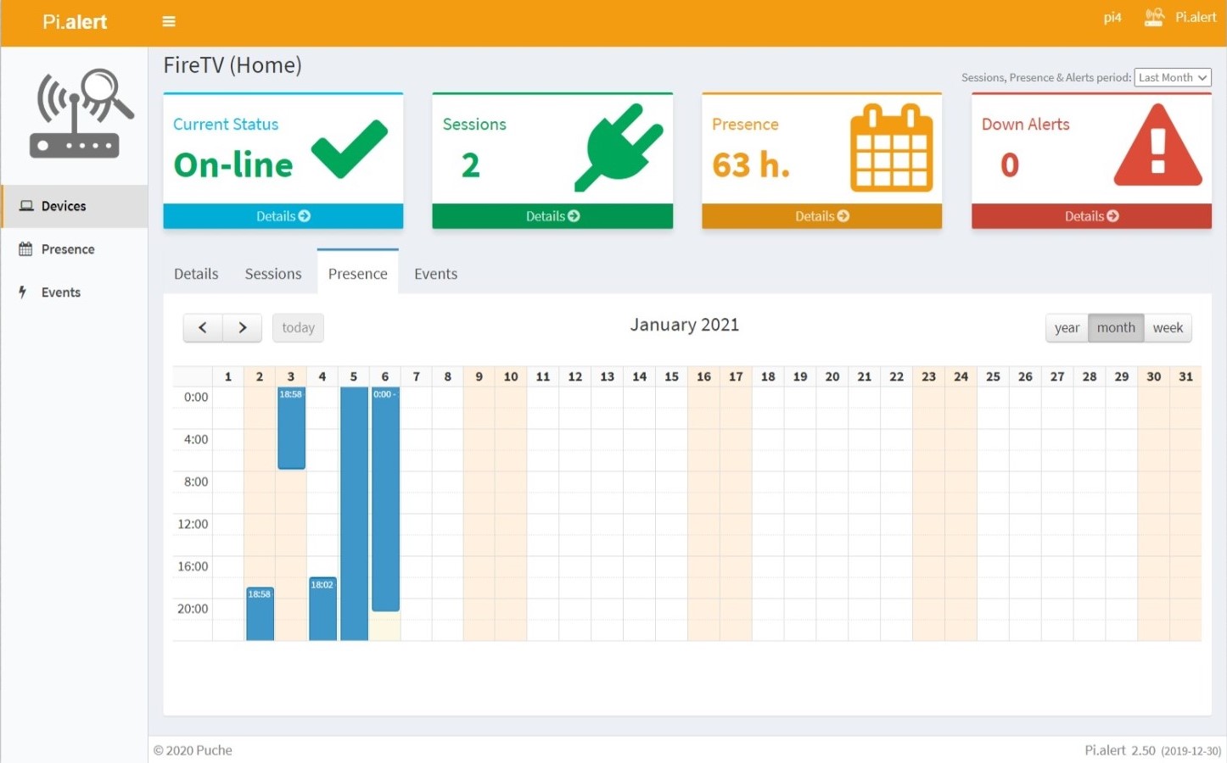1227x763 pixels.
Task: Open Presence in the left sidebar
Action: coord(68,249)
